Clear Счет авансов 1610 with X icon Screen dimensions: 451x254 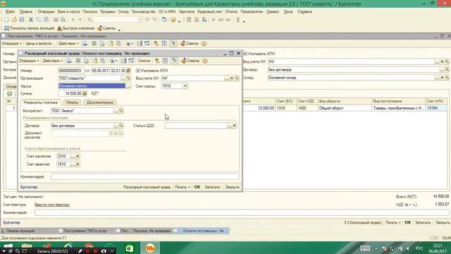tap(78, 164)
